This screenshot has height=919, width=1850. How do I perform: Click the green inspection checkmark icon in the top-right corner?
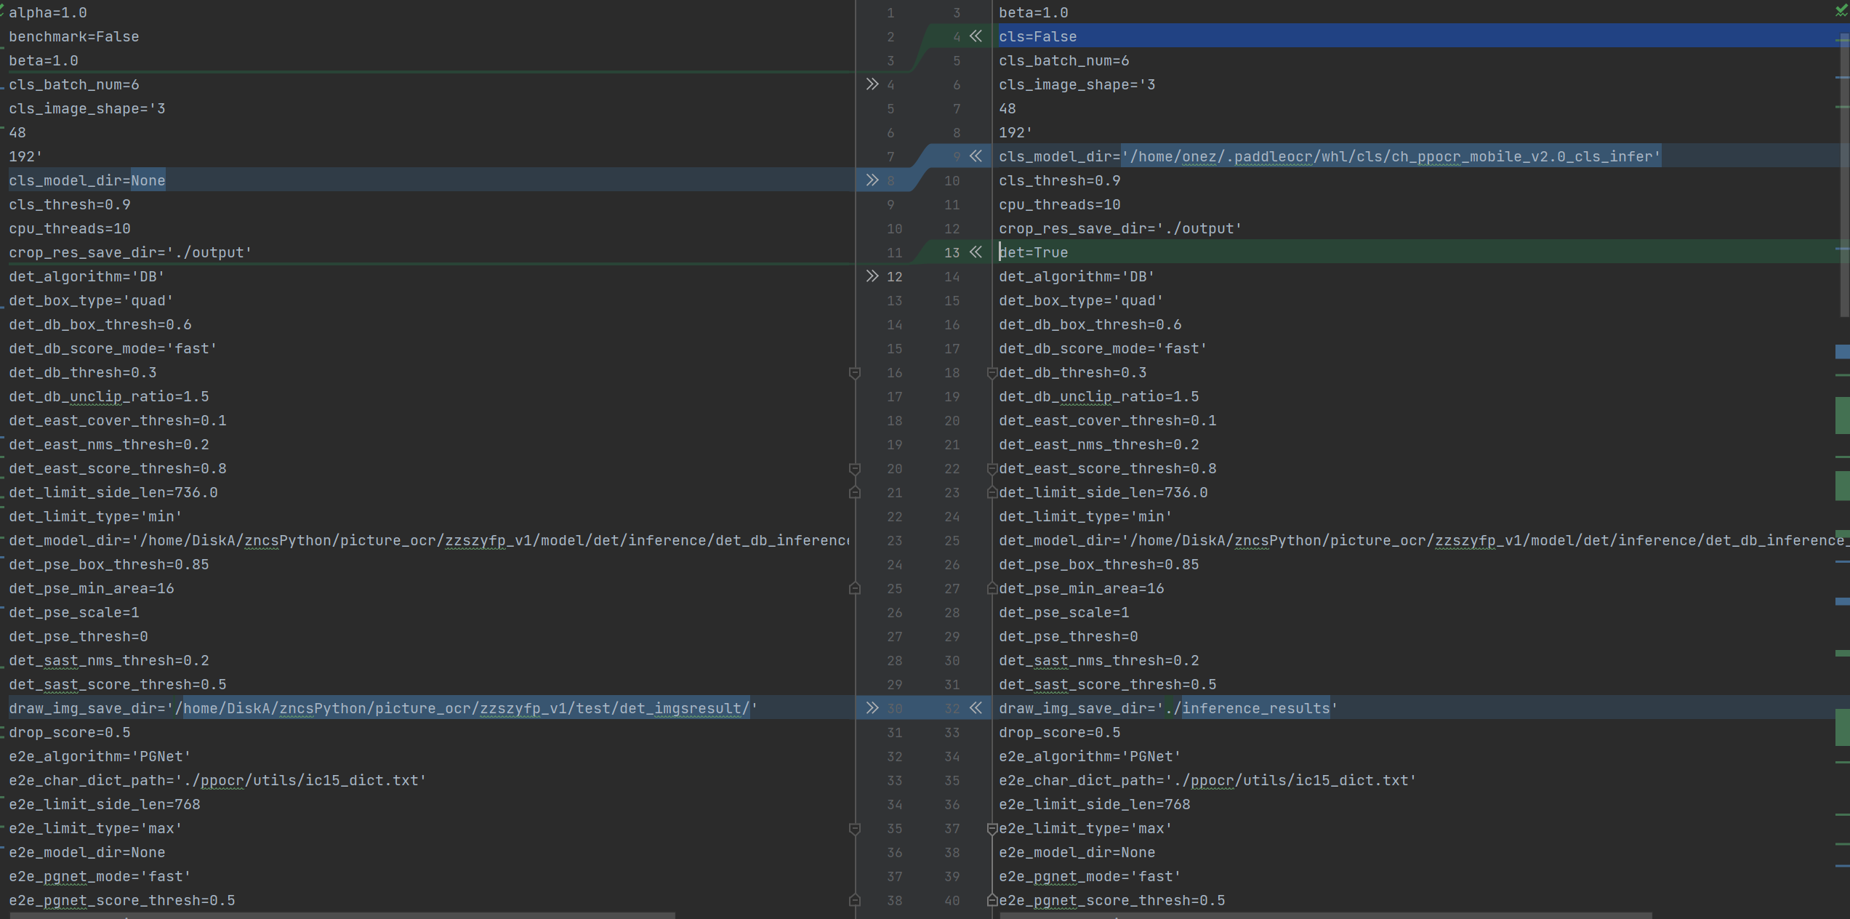1841,10
